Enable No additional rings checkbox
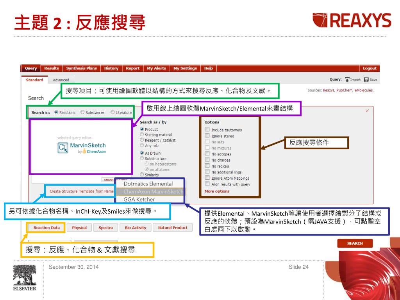 (x=207, y=172)
